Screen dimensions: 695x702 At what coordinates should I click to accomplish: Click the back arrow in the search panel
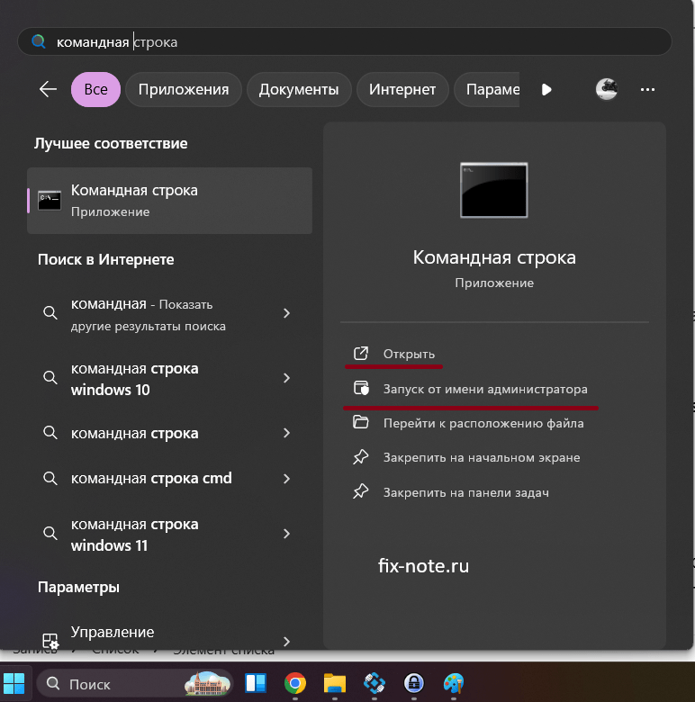click(48, 89)
